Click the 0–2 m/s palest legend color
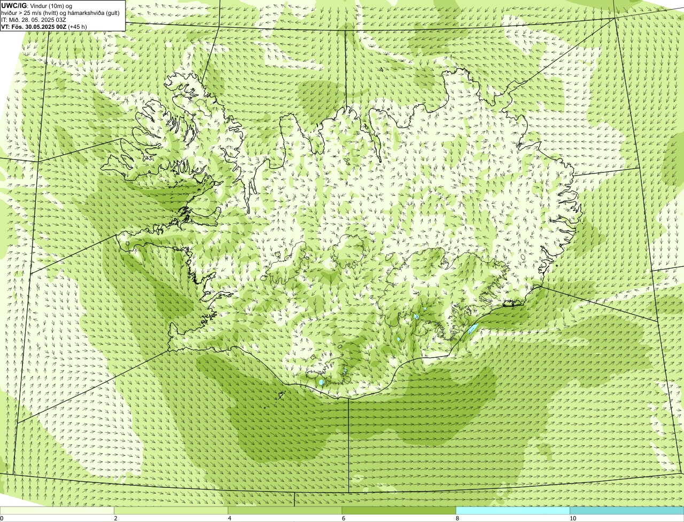The height and width of the screenshot is (522, 684). pyautogui.click(x=57, y=511)
